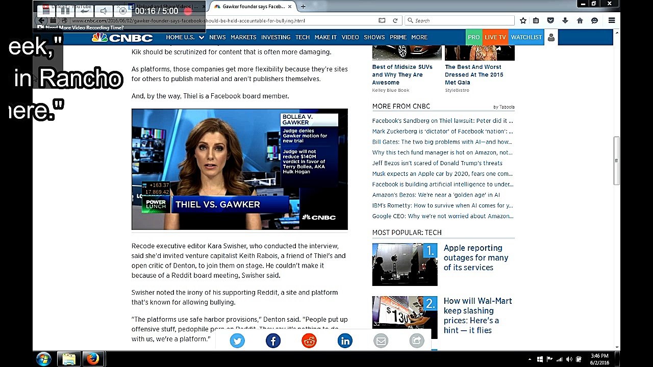Read Facebook's Sandberg on Thiel lawsuit
Screen dimensions: 653x367
coord(443,121)
